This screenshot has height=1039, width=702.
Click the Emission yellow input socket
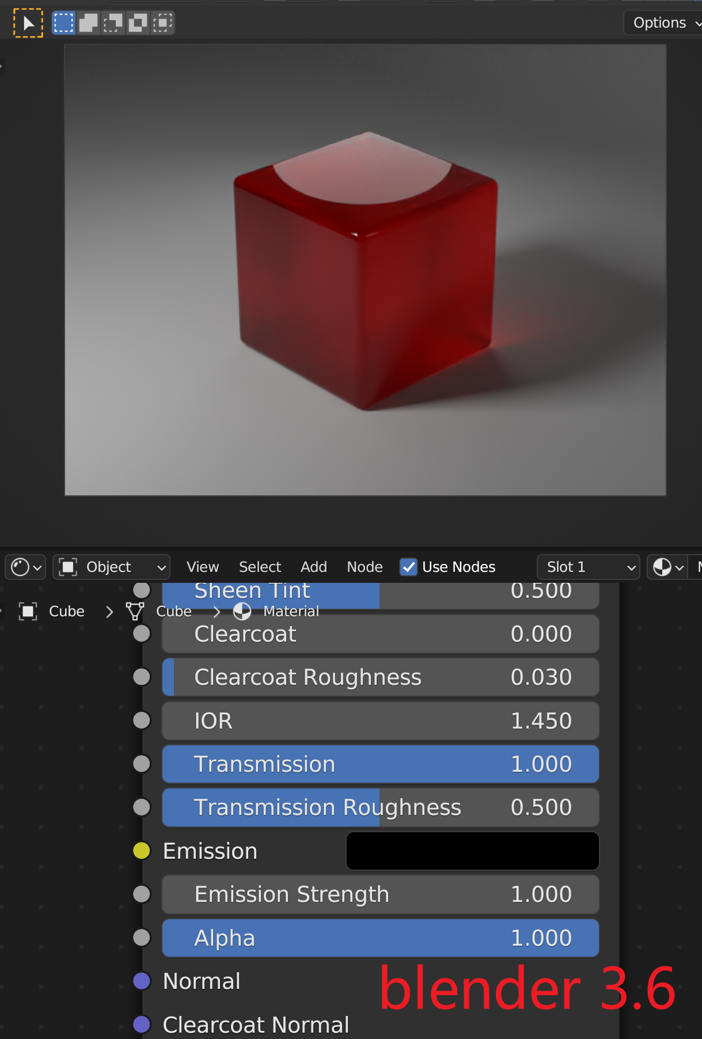pyautogui.click(x=142, y=851)
